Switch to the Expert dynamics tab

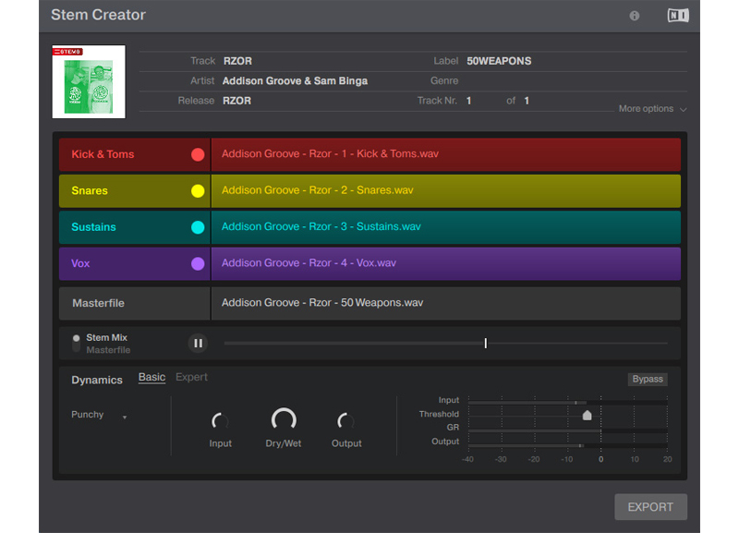(x=191, y=377)
